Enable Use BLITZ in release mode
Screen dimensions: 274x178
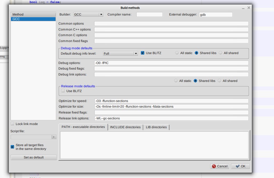[x=63, y=91]
